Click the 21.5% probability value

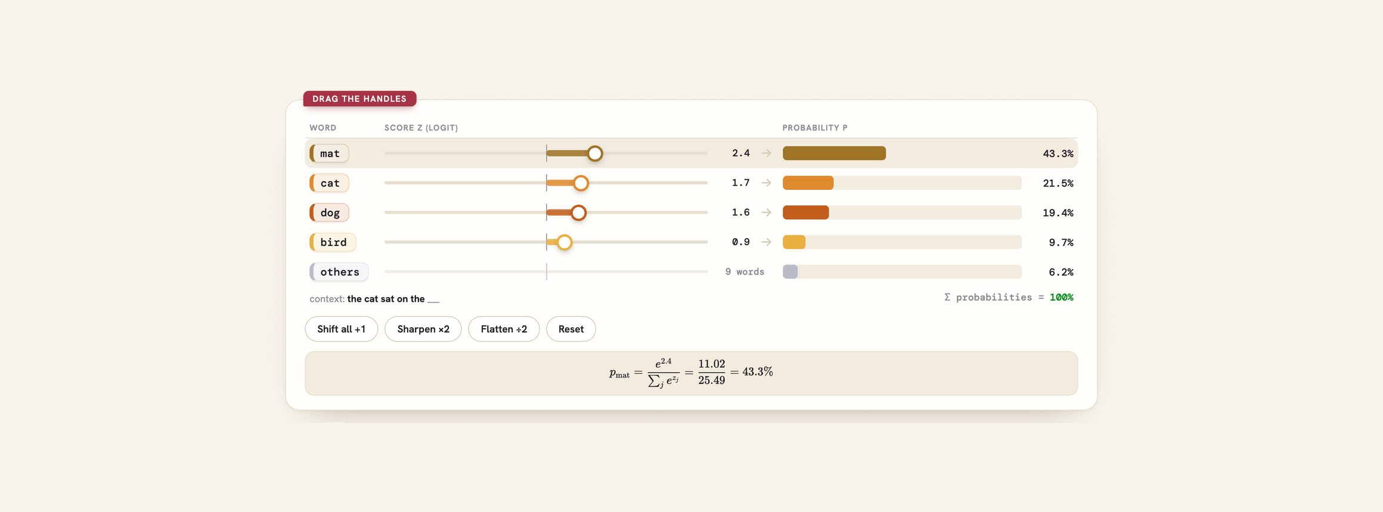coord(1058,183)
